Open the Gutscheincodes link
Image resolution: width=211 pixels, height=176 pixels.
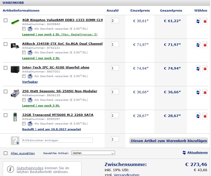30,168
